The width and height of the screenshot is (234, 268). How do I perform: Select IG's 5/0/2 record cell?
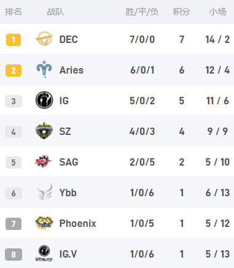point(142,101)
